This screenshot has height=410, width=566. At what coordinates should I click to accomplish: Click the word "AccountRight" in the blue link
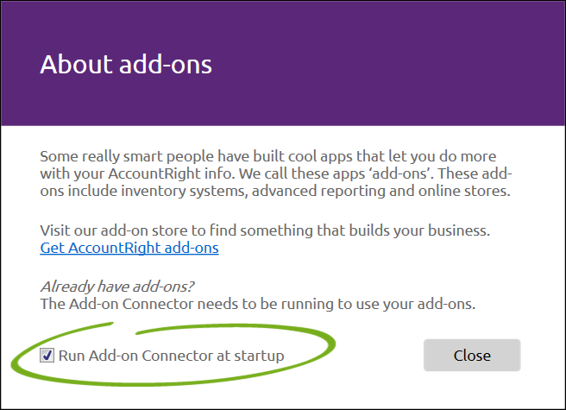pos(115,248)
